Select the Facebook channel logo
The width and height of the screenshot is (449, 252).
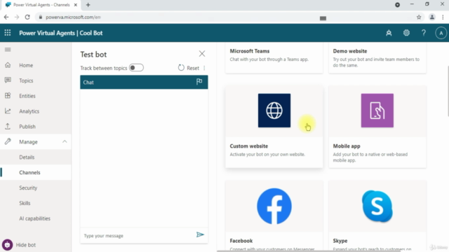click(274, 206)
